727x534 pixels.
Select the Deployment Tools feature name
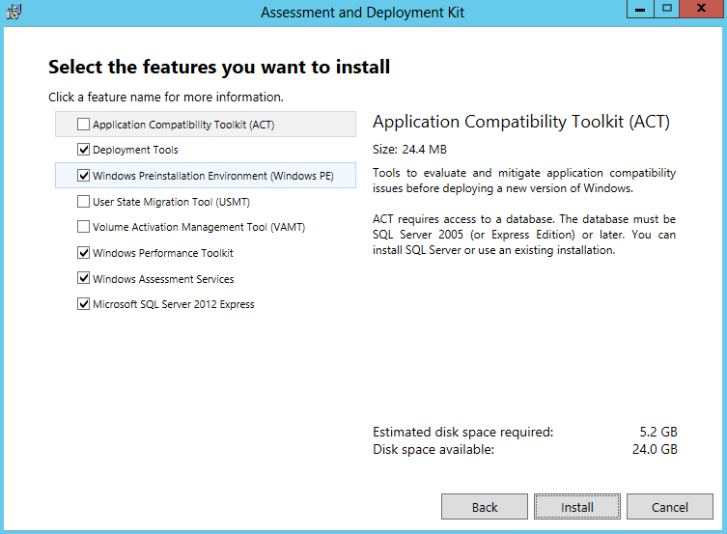[135, 150]
